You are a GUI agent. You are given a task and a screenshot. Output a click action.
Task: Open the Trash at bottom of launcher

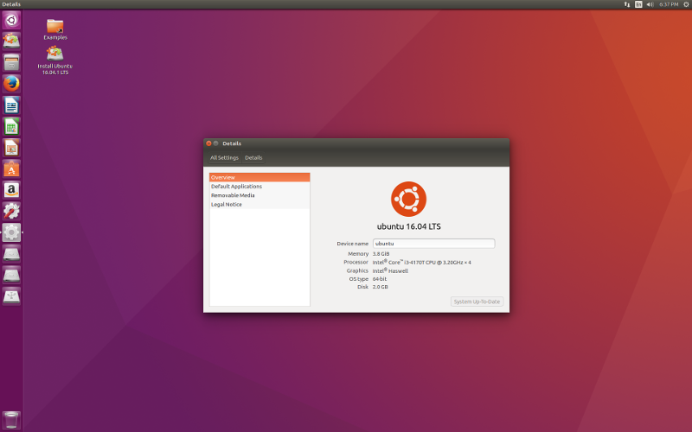(x=11, y=420)
